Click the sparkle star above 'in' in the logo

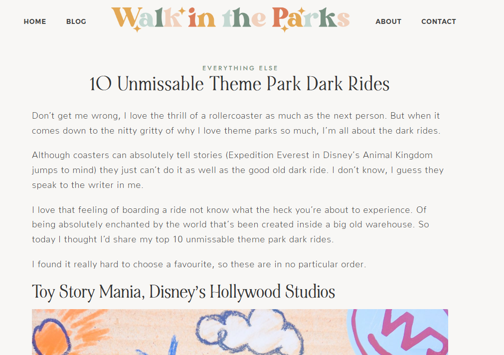(x=182, y=10)
